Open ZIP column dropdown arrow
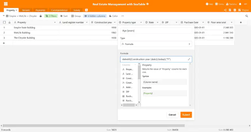 (x=176, y=23)
